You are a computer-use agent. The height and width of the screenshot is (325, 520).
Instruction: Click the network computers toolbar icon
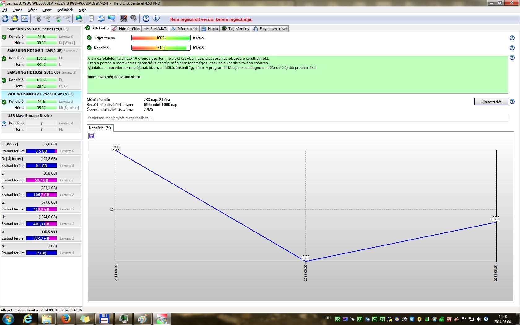click(111, 19)
